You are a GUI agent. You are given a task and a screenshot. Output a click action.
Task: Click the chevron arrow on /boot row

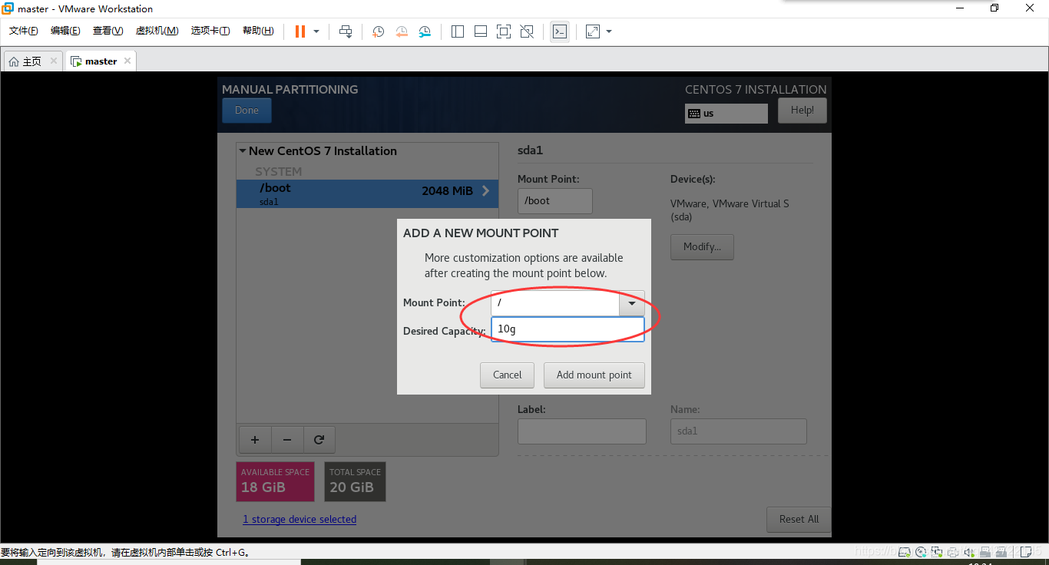pyautogui.click(x=485, y=191)
